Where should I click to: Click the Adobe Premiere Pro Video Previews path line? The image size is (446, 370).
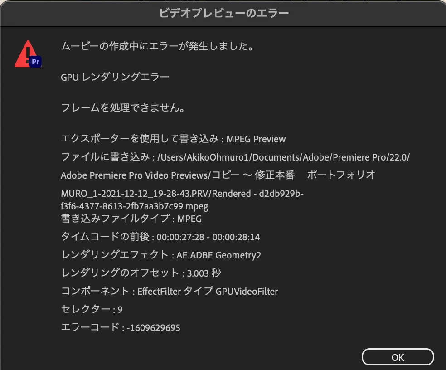coord(218,175)
